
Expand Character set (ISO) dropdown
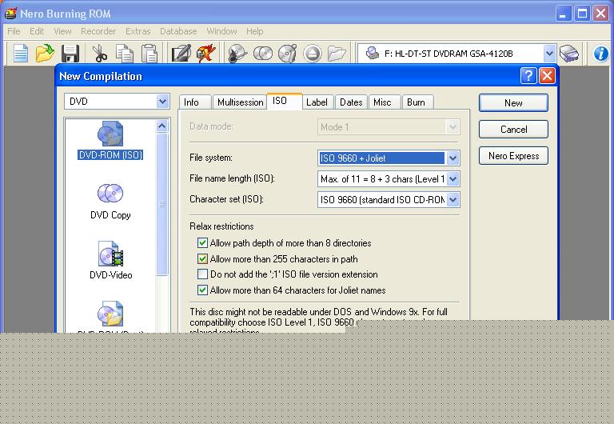pos(453,200)
